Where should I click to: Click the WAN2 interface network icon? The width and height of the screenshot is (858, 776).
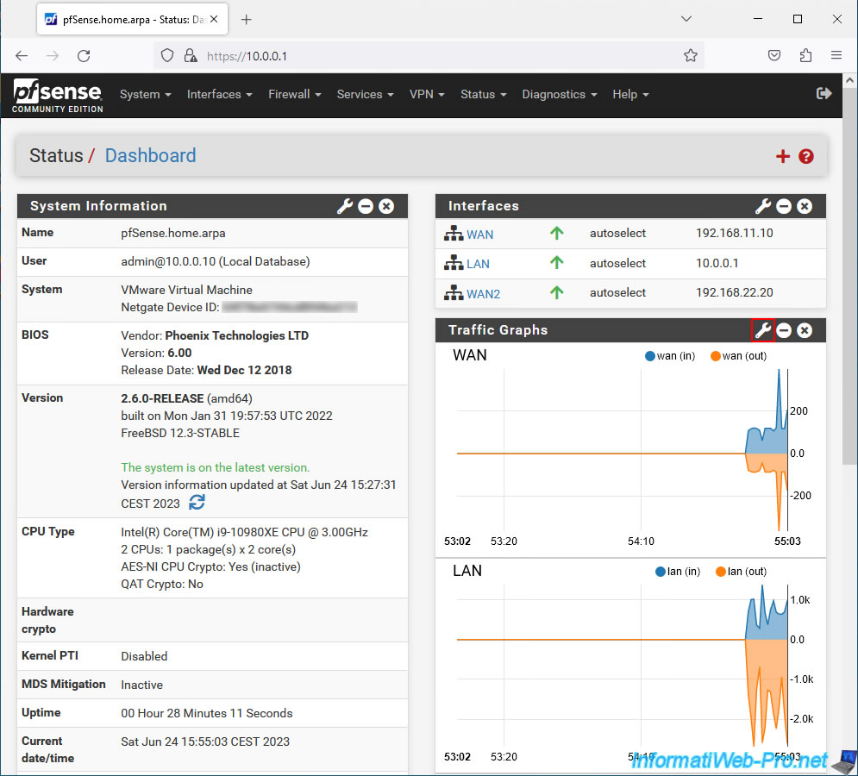point(454,293)
